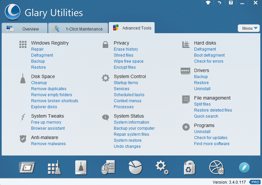Click Backup your computer link
Image resolution: width=262 pixels, height=185 pixels.
(x=134, y=128)
